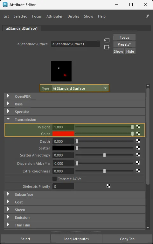Click the checker map button for Depth
The image size is (153, 244).
click(138, 141)
